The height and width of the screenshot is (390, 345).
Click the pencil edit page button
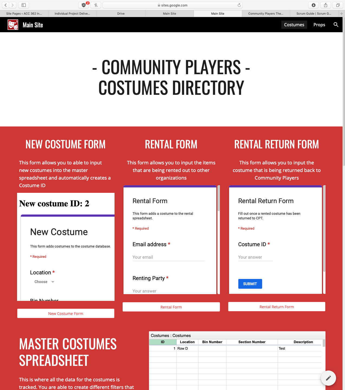pos(328,378)
